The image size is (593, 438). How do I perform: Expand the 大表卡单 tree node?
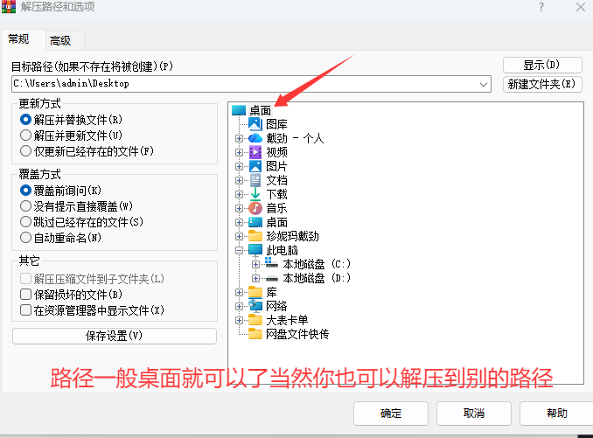[239, 320]
